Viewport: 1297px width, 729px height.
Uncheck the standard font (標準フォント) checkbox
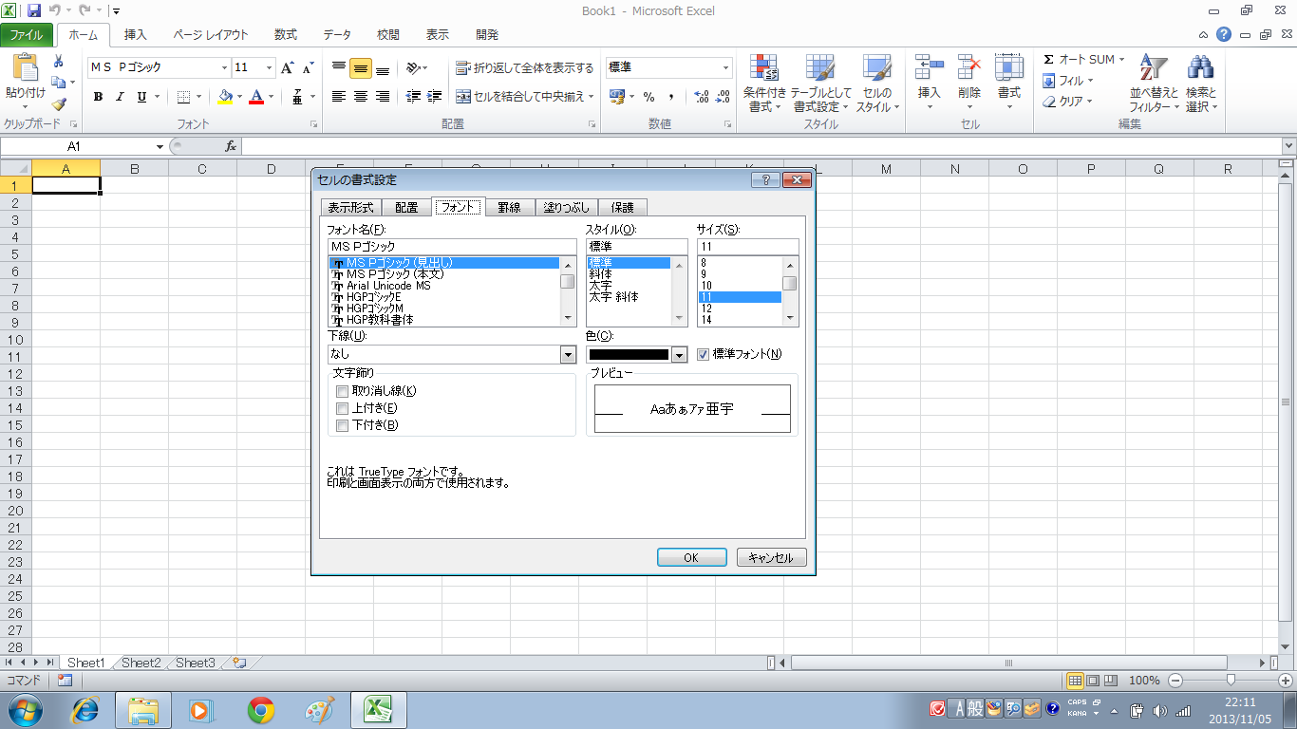click(x=704, y=354)
